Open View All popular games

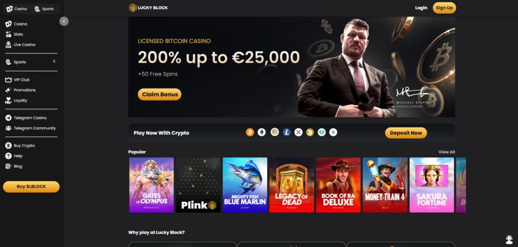coord(447,152)
